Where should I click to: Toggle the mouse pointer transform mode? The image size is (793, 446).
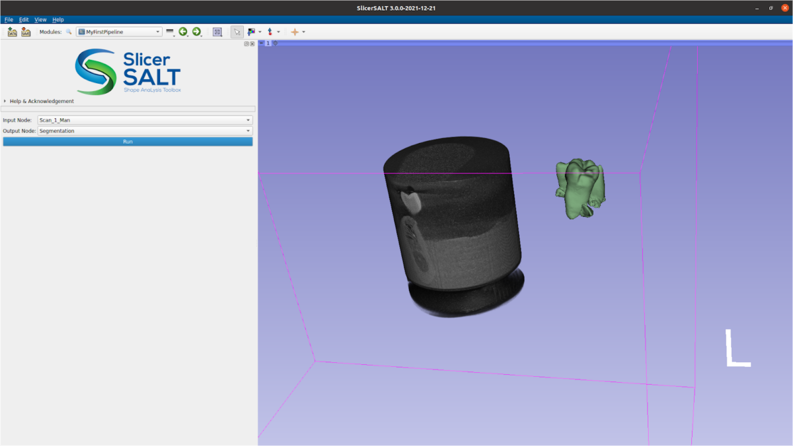coord(237,32)
